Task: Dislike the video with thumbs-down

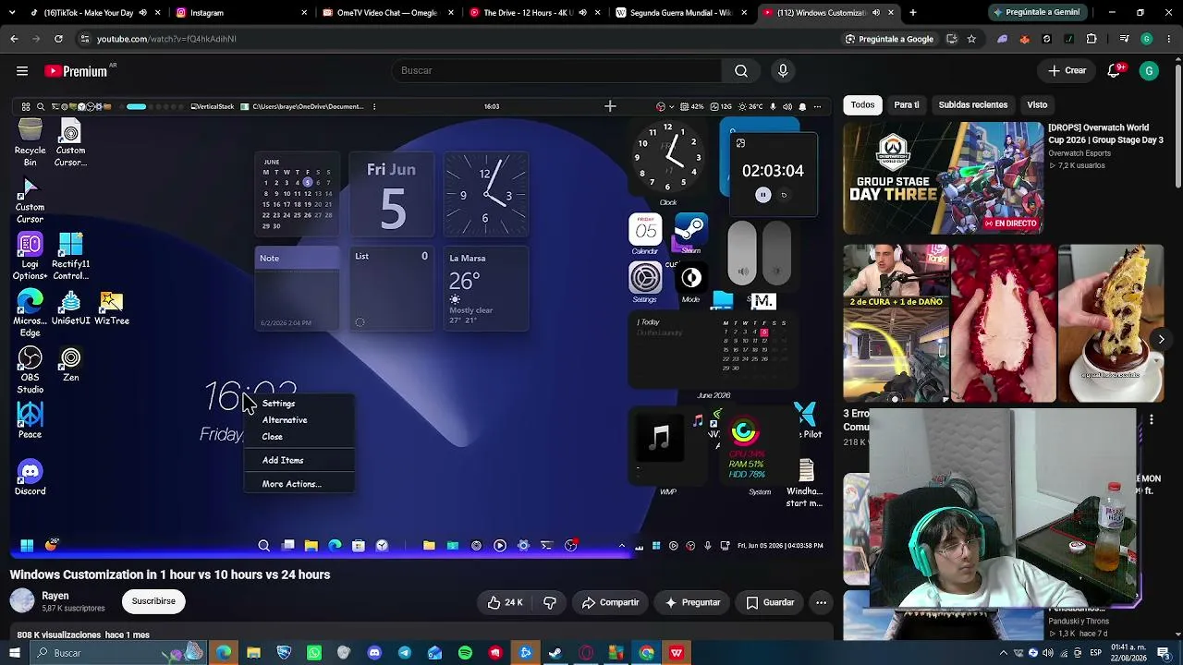Action: click(x=550, y=602)
